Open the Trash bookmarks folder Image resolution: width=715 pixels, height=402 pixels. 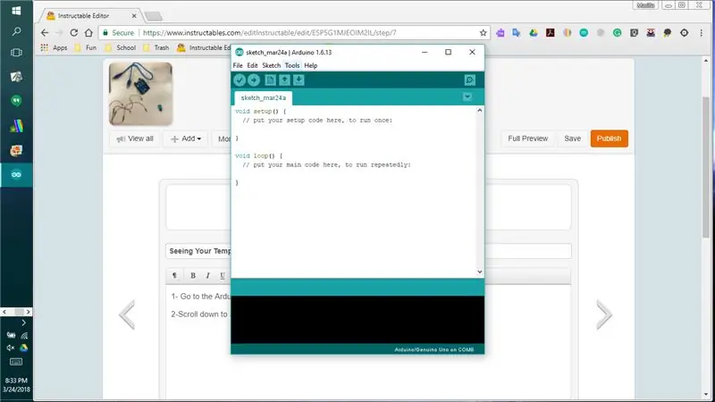point(156,47)
